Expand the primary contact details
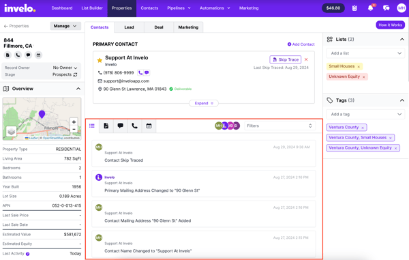The height and width of the screenshot is (260, 409). point(204,103)
